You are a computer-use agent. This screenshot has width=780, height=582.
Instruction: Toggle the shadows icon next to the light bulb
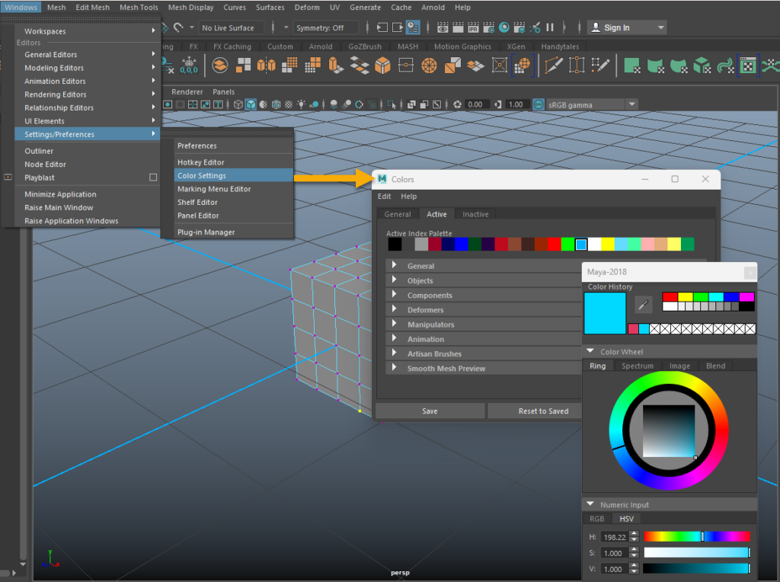point(314,104)
